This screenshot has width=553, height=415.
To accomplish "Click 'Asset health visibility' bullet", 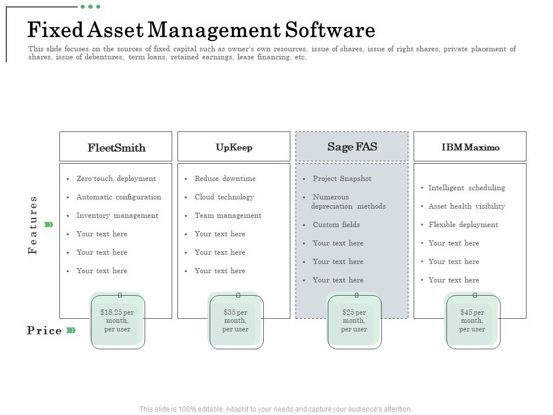I will (x=467, y=206).
